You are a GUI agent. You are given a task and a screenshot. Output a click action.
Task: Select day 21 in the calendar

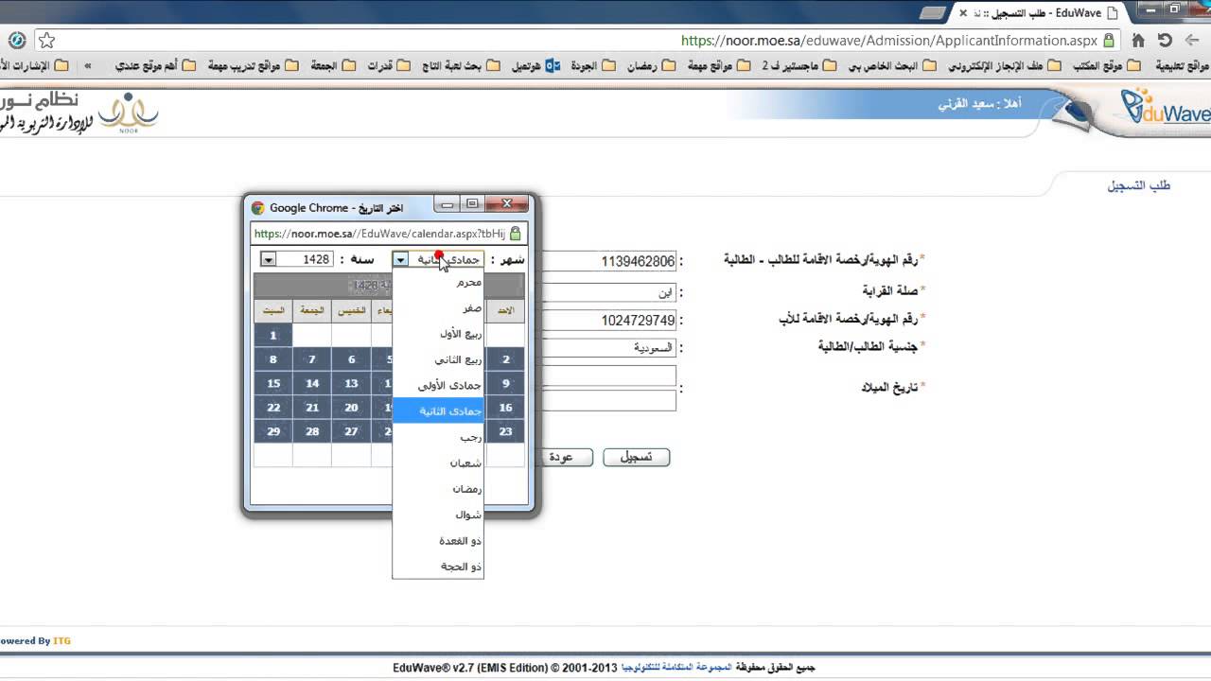click(x=312, y=408)
